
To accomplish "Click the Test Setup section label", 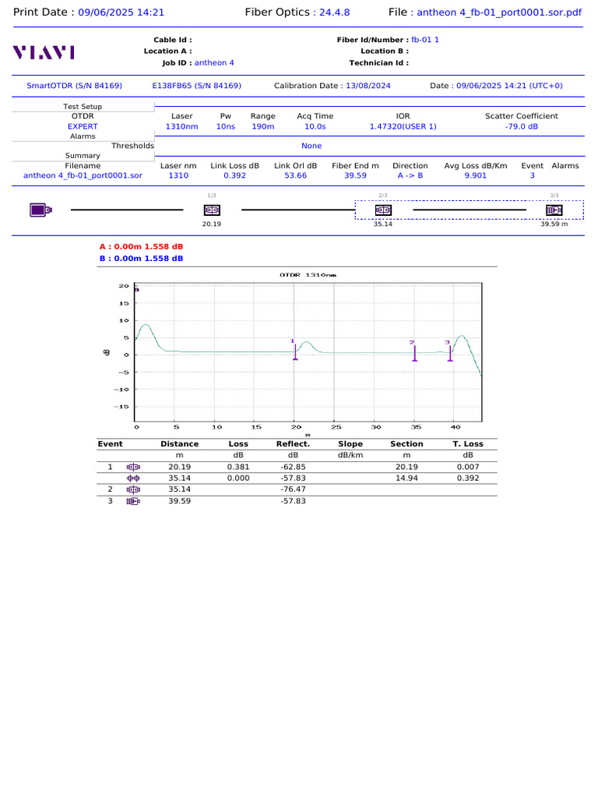I will pyautogui.click(x=83, y=106).
